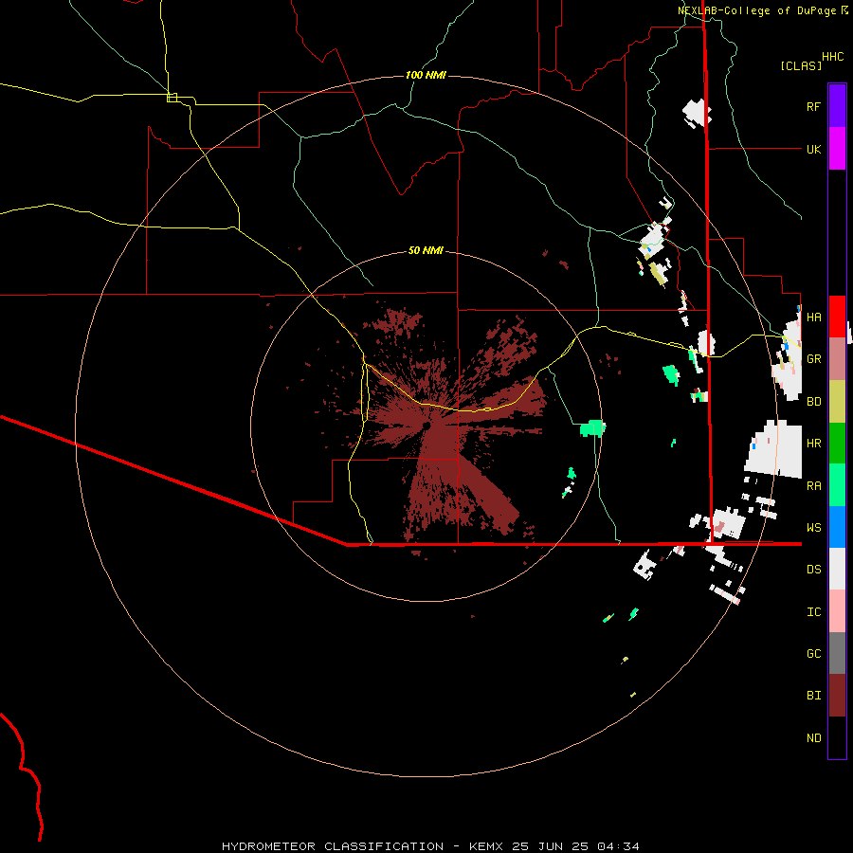
Task: Click the NEXLAB-College of DuPage credit text
Action: [x=756, y=10]
